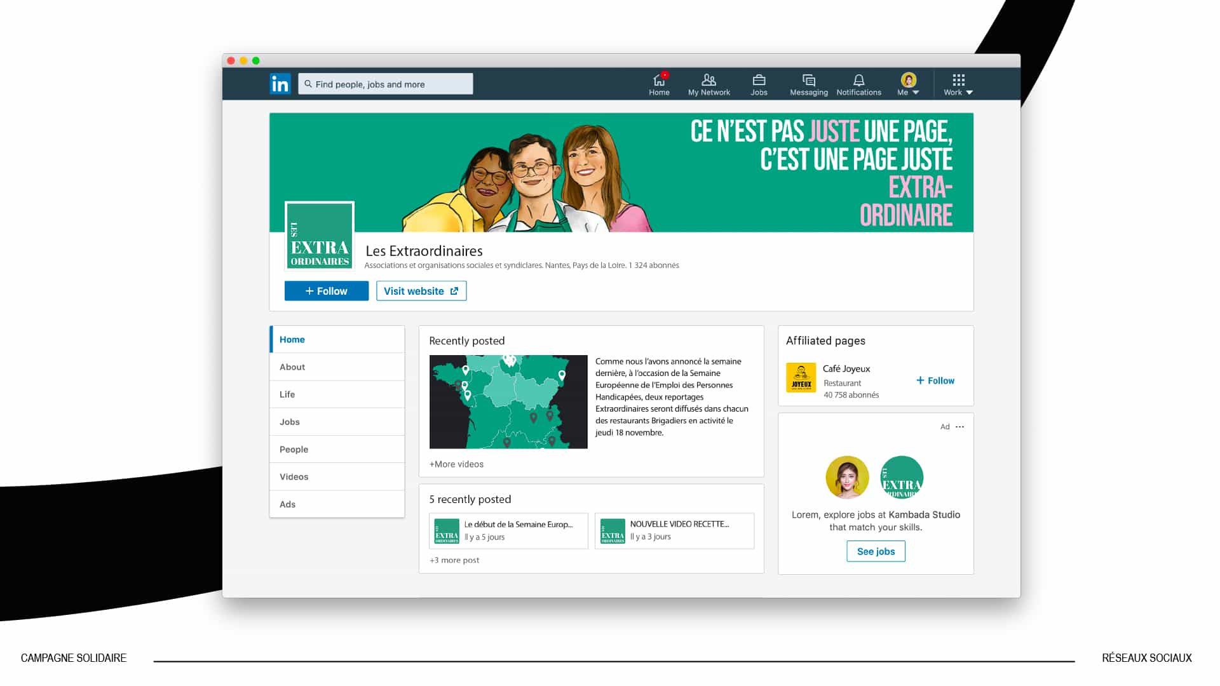The height and width of the screenshot is (686, 1220).
Task: Click the yellow minimize window button
Action: click(243, 61)
